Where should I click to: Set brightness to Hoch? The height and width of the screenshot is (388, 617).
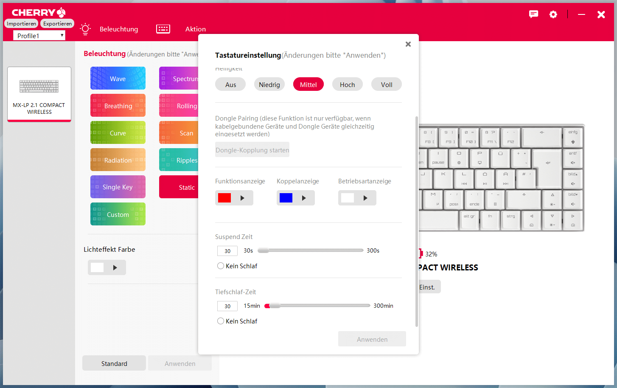[x=347, y=84]
